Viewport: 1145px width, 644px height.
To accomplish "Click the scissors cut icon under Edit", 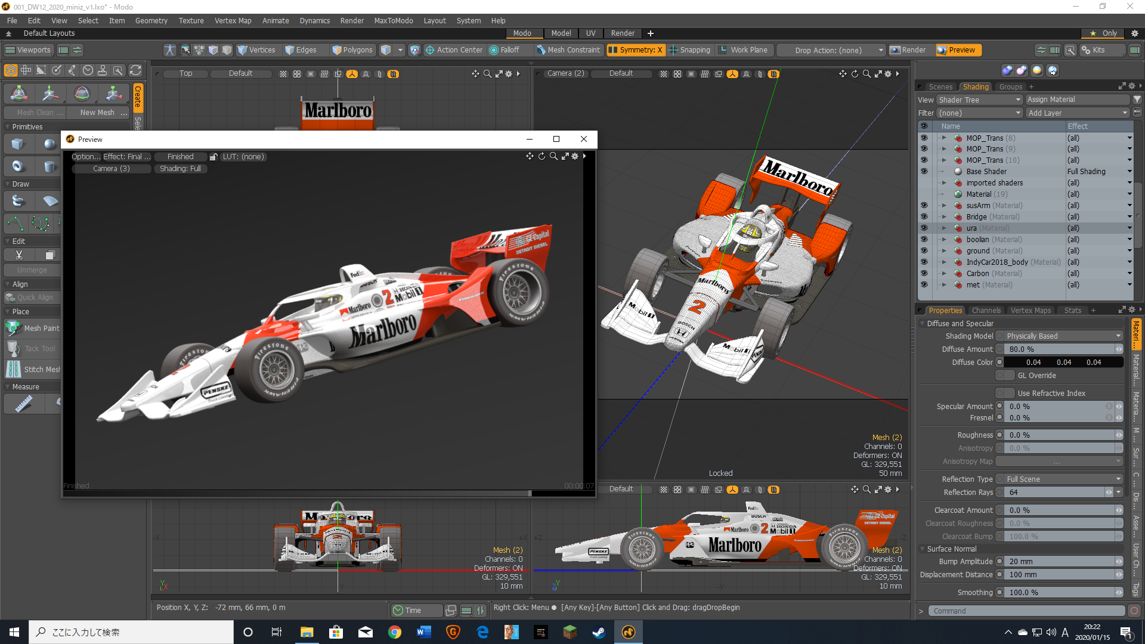I will (19, 255).
